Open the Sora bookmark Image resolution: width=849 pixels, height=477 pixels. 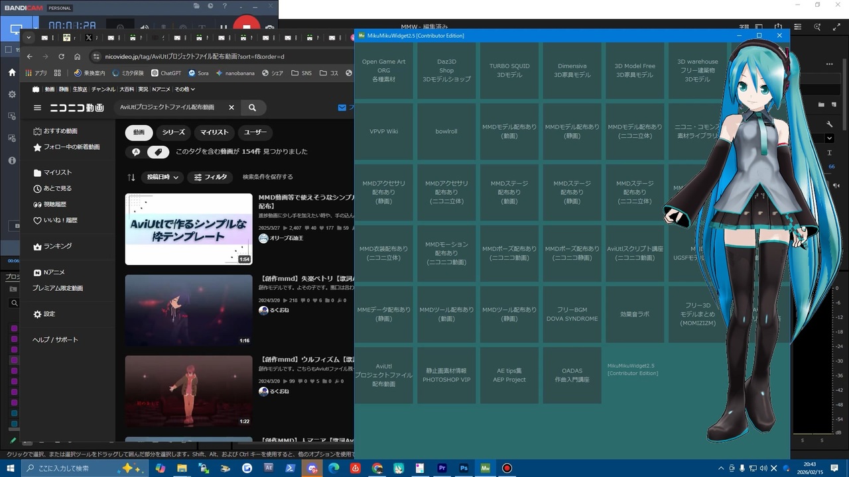click(x=198, y=73)
